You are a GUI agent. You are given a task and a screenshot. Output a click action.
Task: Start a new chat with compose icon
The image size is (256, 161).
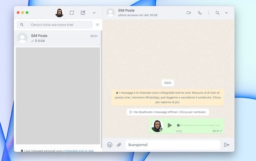point(83,13)
